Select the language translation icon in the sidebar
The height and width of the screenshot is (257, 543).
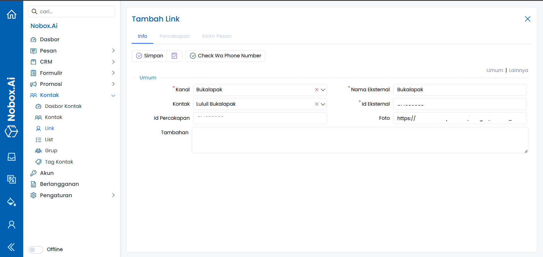[x=11, y=179]
